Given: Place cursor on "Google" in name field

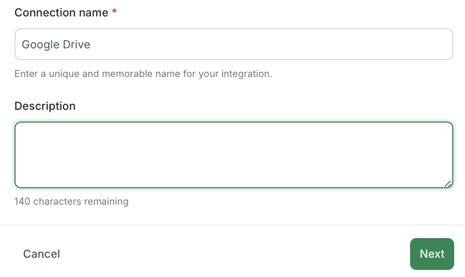Looking at the screenshot, I should coord(40,45).
